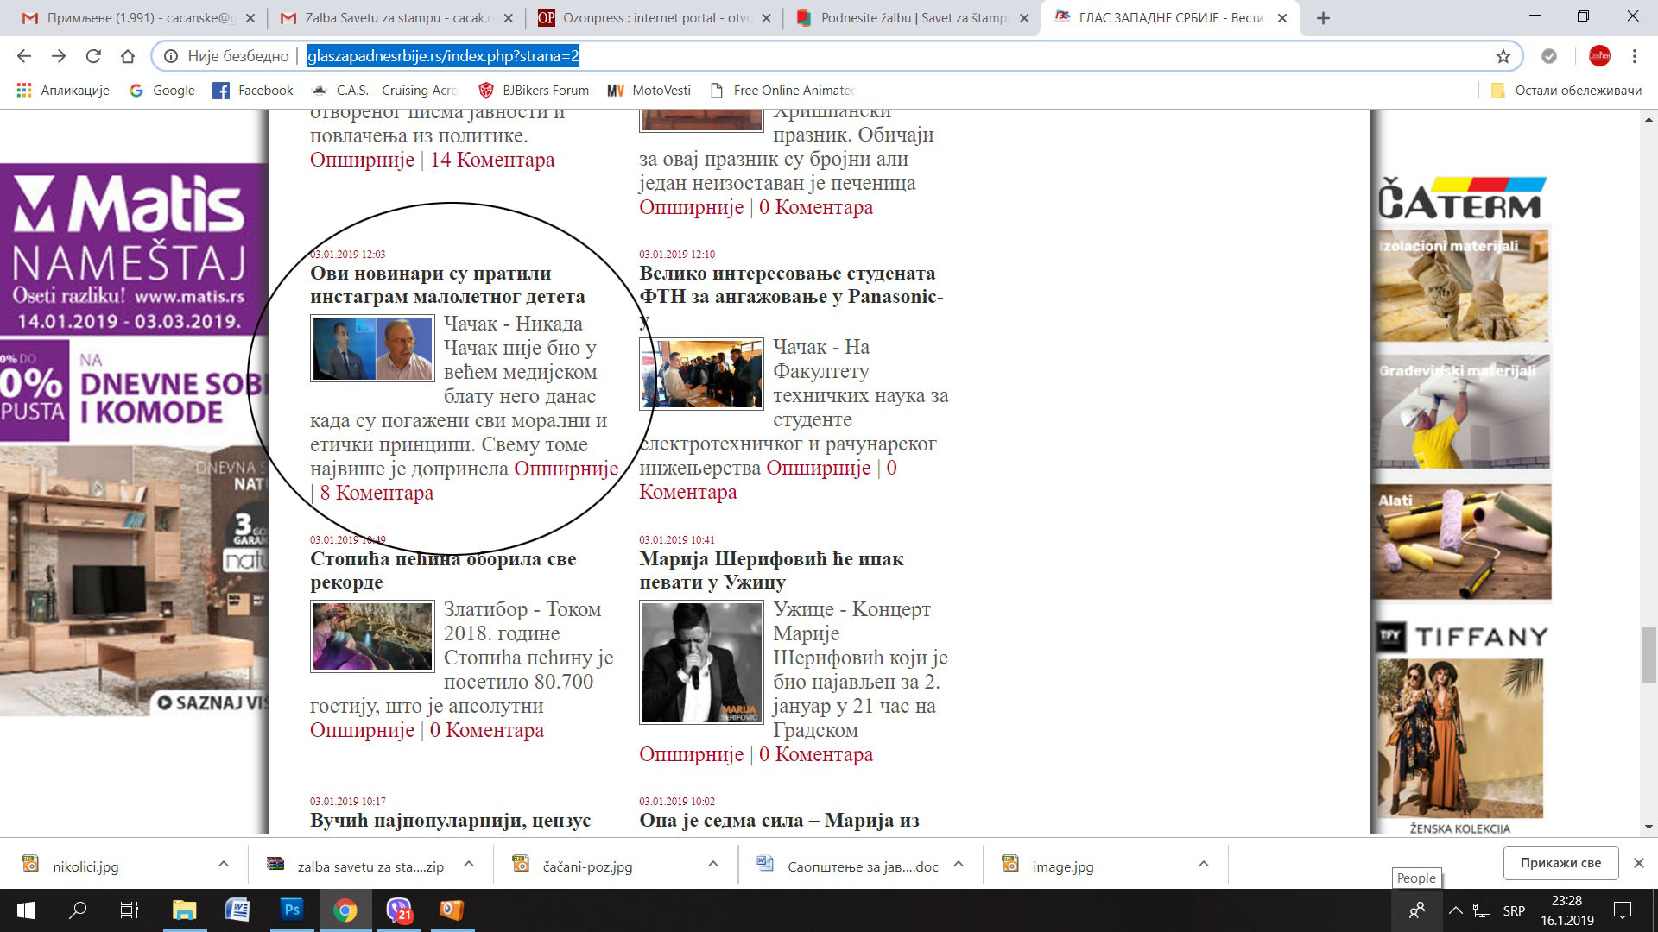Close the ГЛАС ЗАПАДНЕ СРБИЈЕ tab
This screenshot has height=932, width=1658.
click(1282, 17)
